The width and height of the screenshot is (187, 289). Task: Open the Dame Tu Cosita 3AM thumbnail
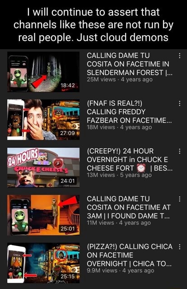pos(43,215)
